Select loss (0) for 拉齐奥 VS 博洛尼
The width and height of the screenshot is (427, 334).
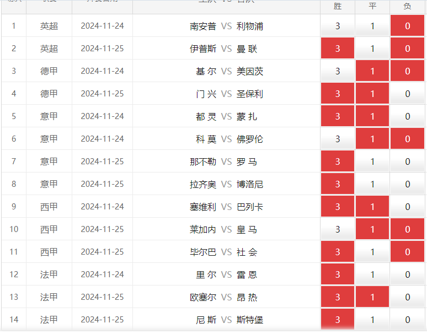407,184
